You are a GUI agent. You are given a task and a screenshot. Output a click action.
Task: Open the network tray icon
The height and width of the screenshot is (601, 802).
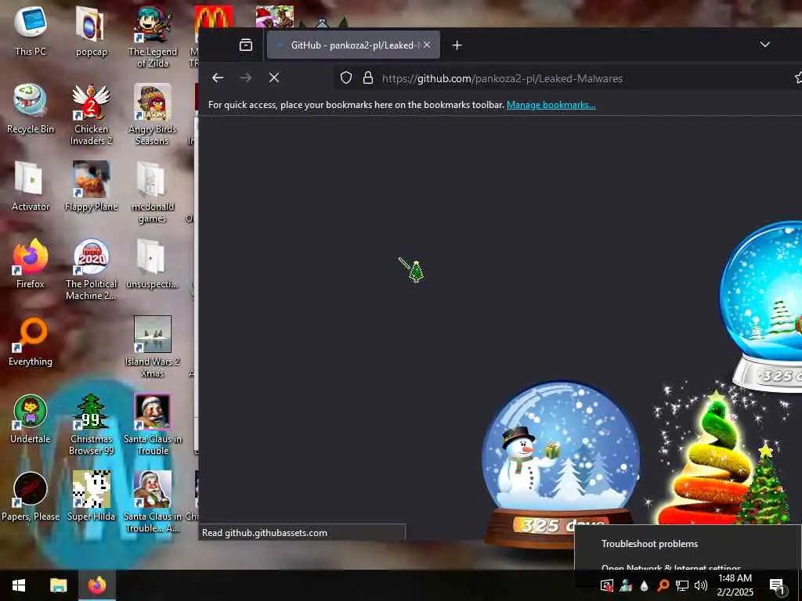pos(682,585)
